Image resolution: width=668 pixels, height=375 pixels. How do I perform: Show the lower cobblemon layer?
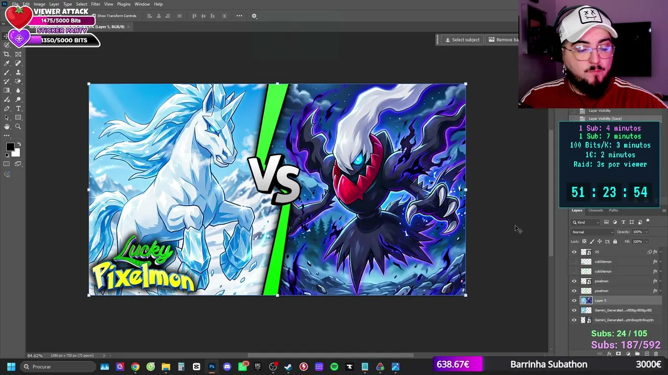(x=575, y=271)
